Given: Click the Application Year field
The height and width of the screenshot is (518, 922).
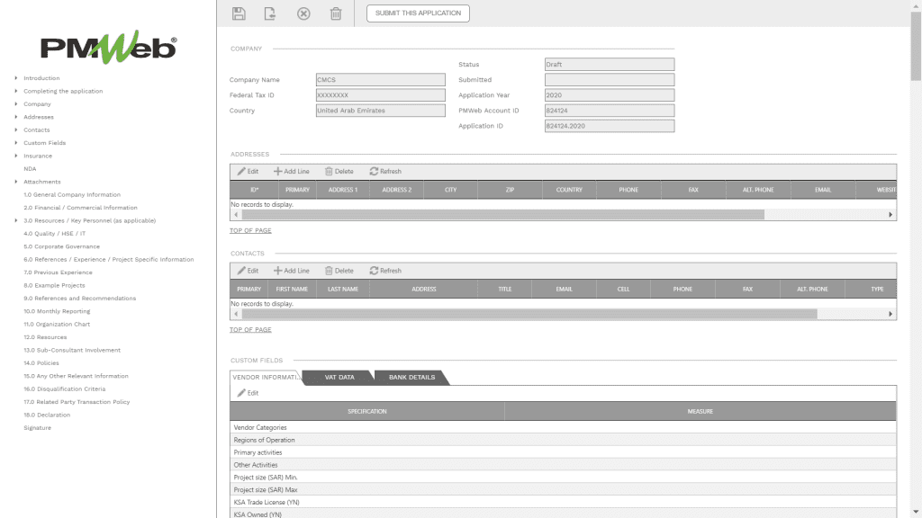Looking at the screenshot, I should [610, 95].
